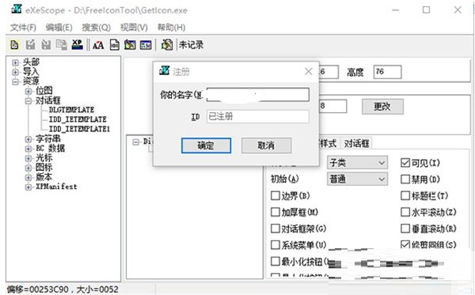Open the 文件(F) menu
Viewport: 475px width, 295px height.
[23, 28]
